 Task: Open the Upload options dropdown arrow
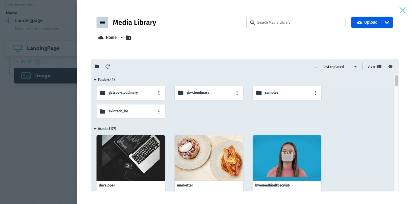(387, 22)
